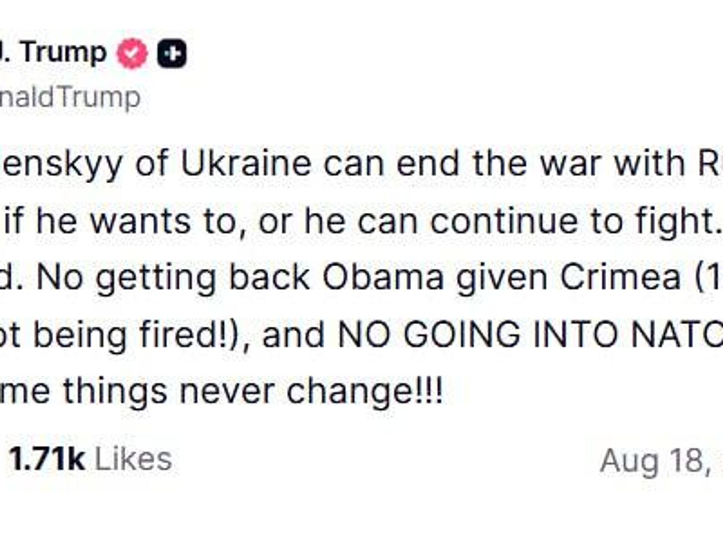This screenshot has height=542, width=723.
Task: Click the 1.71k likes count
Action: tap(47, 459)
